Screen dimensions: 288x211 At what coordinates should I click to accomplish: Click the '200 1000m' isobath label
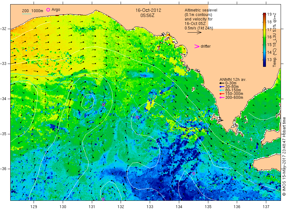pyautogui.click(x=33, y=11)
